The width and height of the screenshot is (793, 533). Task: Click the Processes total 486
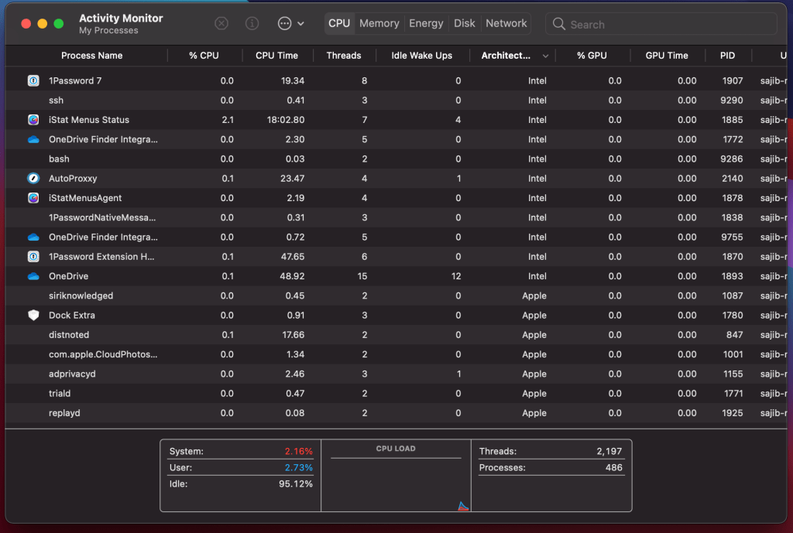[x=614, y=467]
